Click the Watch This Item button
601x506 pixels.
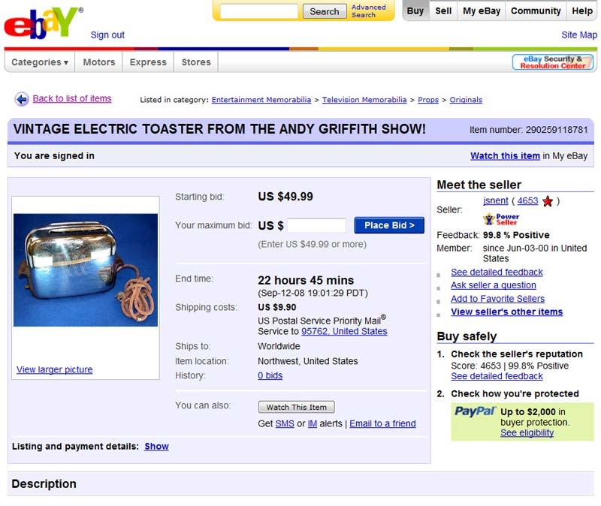pyautogui.click(x=296, y=407)
